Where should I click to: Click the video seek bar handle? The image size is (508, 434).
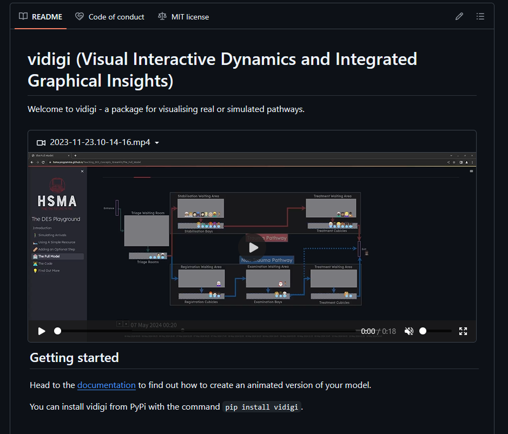tap(58, 331)
